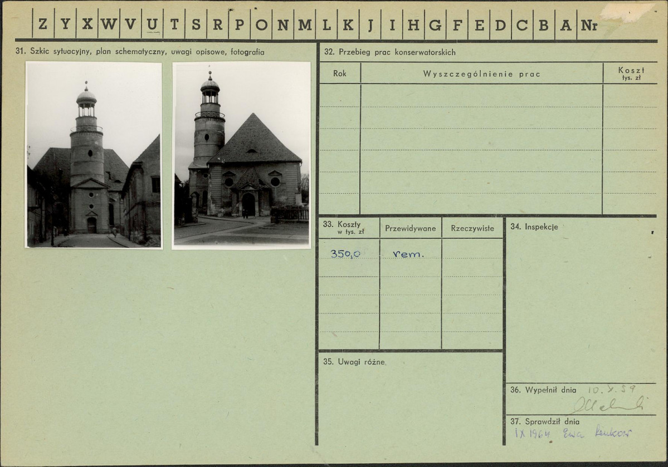Image resolution: width=668 pixels, height=467 pixels.
Task: Click the handwritten name Ewa after IX 1964
Action: [x=574, y=434]
